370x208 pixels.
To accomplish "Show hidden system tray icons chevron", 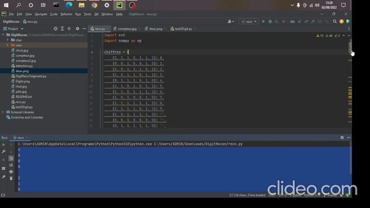I will [x=292, y=5].
